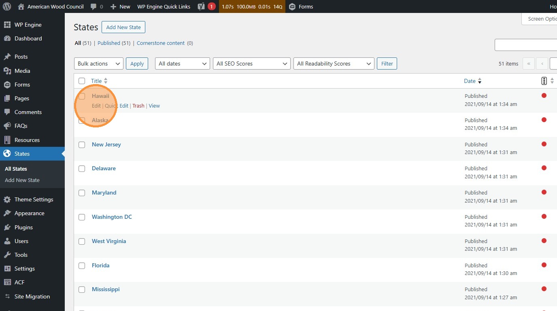
Task: Open the WP Engine Quick Links menu
Action: [164, 6]
